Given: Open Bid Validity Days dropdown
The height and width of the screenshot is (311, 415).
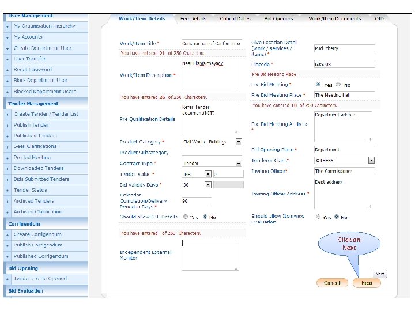Looking at the screenshot, I should 208,185.
